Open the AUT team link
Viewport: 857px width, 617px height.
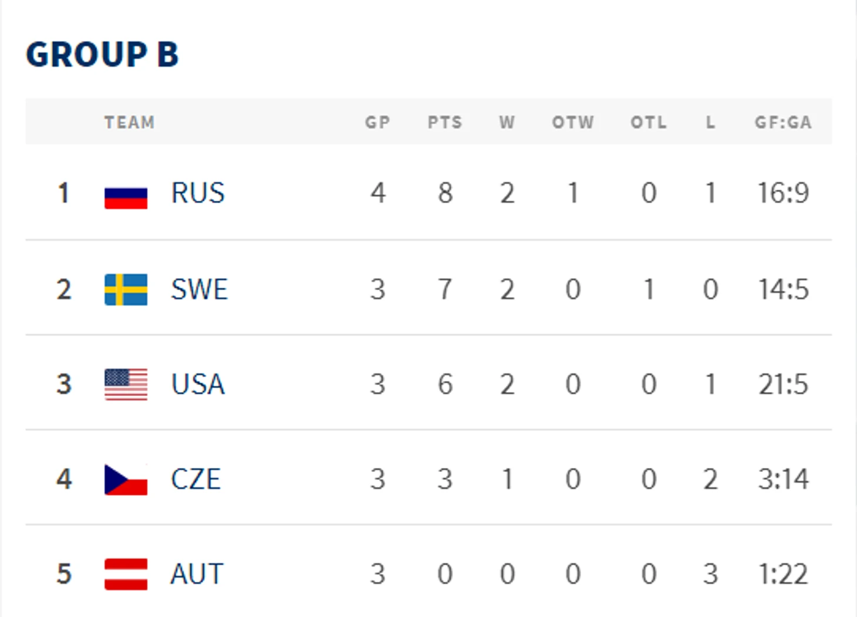coord(197,574)
